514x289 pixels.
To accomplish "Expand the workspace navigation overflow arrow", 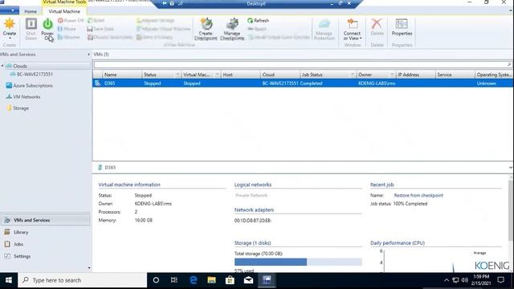I will coord(88,267).
